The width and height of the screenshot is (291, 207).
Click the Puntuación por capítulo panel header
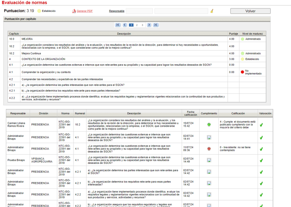(137, 19)
